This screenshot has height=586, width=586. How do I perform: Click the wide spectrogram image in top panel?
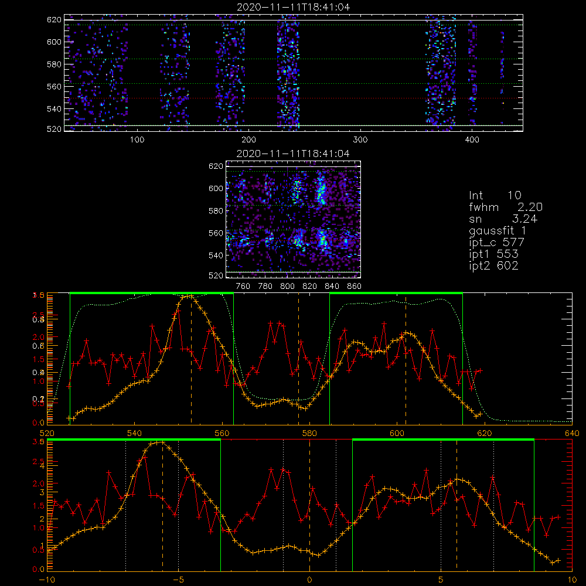(294, 73)
